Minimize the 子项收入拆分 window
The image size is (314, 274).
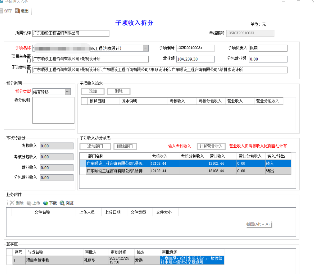tap(284, 2)
